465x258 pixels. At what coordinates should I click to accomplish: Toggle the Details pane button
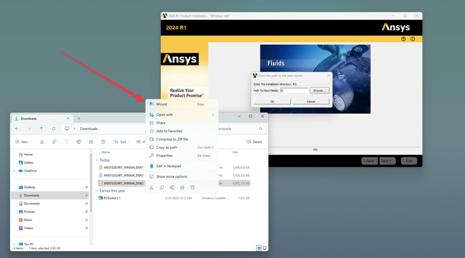tap(254, 142)
